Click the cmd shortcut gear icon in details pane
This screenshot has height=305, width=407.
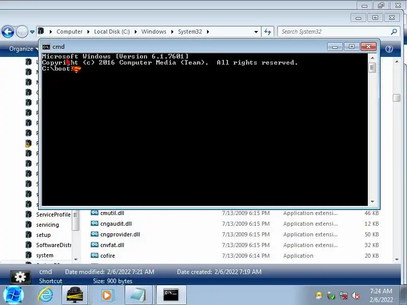[20, 277]
